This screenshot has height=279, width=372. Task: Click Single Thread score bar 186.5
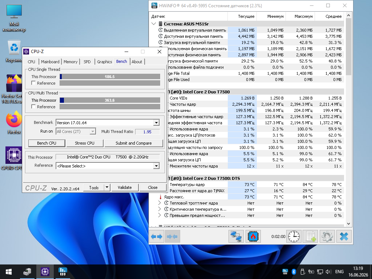coord(110,77)
